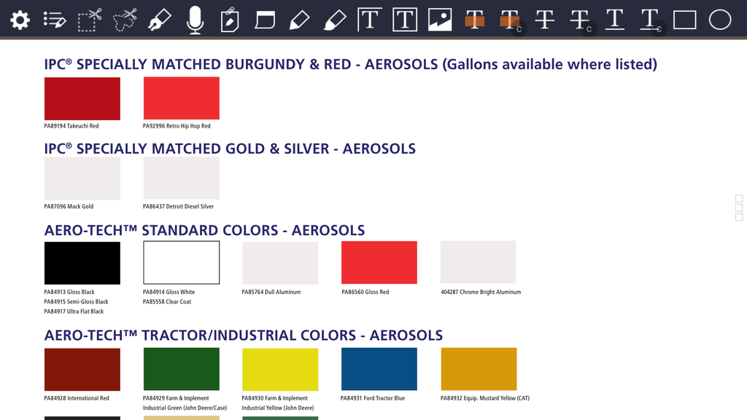Open the settings gear
The height and width of the screenshot is (420, 747).
[x=20, y=20]
